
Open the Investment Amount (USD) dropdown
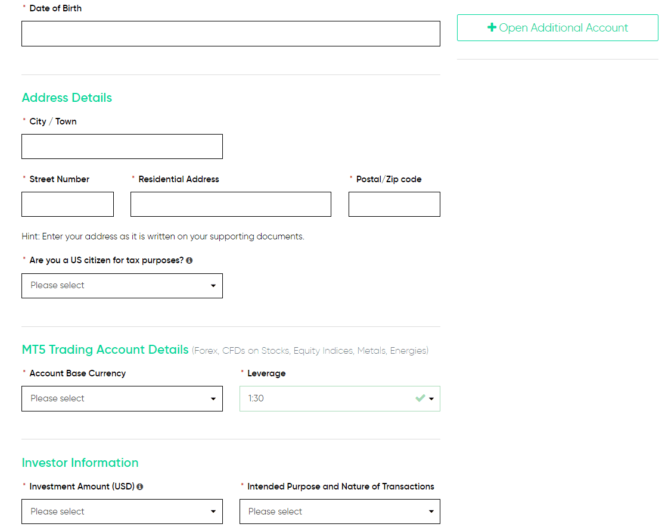click(122, 512)
